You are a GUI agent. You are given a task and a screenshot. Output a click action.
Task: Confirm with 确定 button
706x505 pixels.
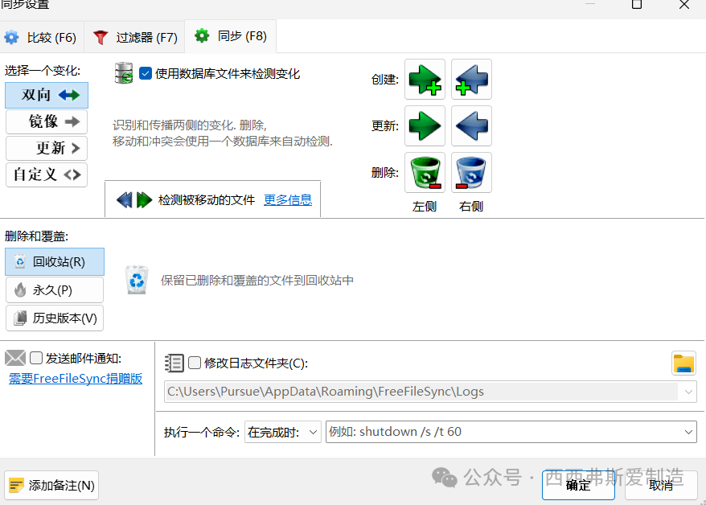pyautogui.click(x=578, y=485)
